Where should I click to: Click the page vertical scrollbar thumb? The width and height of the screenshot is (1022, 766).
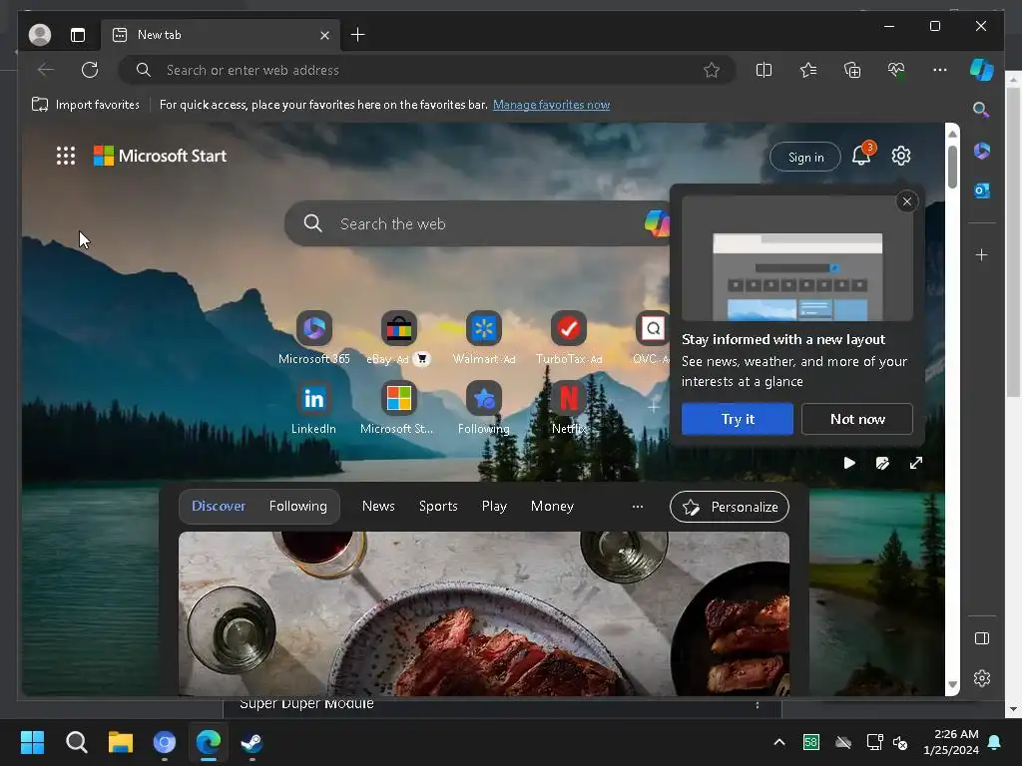pos(952,167)
